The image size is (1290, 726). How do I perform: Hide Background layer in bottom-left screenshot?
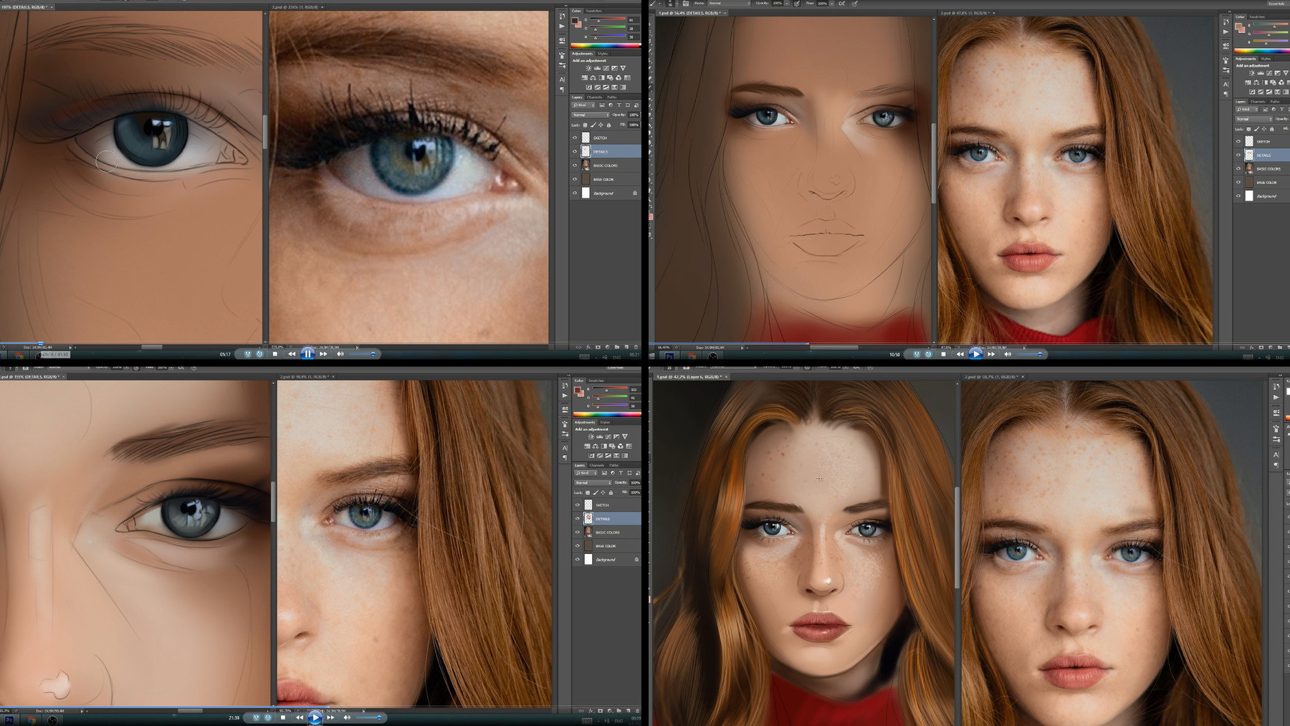click(578, 559)
